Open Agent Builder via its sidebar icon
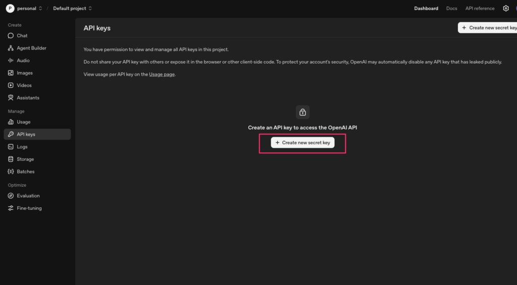This screenshot has height=285, width=517. click(x=11, y=48)
